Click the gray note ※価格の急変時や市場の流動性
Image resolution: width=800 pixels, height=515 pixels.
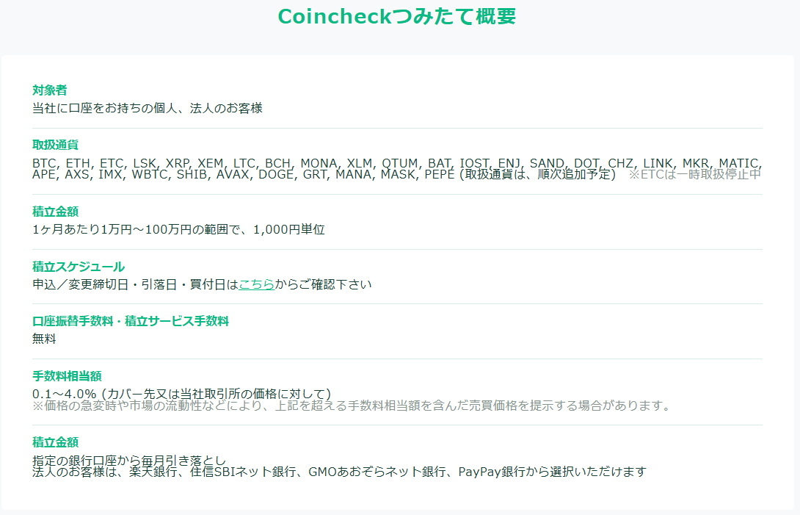[352, 406]
